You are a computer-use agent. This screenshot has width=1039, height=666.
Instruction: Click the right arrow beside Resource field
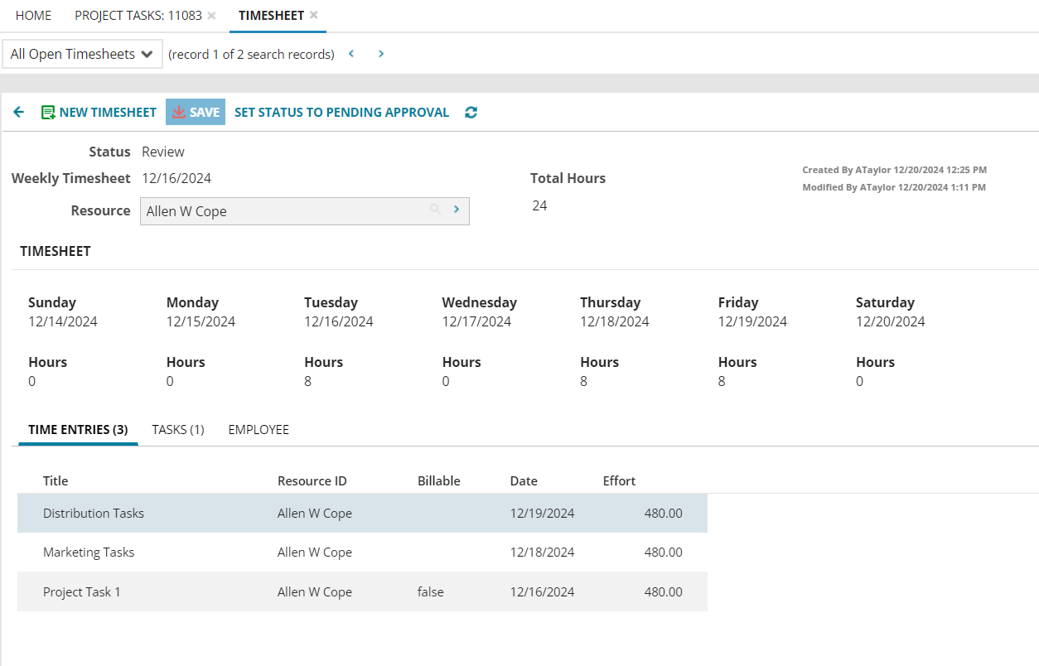coord(456,210)
